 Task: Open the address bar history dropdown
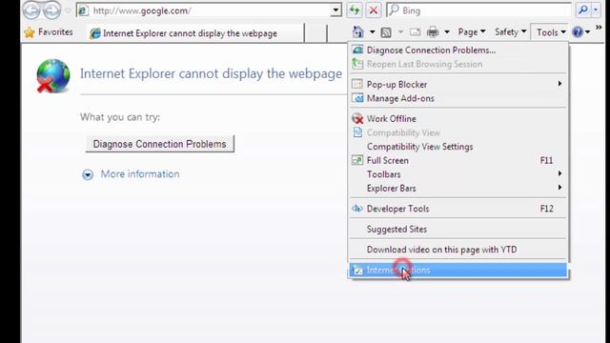(x=335, y=10)
